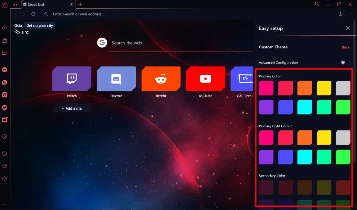Open WhatsApp in the sidebar
Image resolution: width=357 pixels, height=210 pixels.
point(5,82)
